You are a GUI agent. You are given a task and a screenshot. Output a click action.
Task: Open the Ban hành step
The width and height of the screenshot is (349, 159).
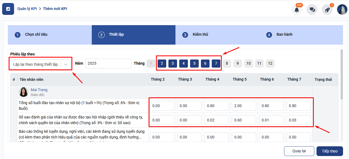pos(284,35)
